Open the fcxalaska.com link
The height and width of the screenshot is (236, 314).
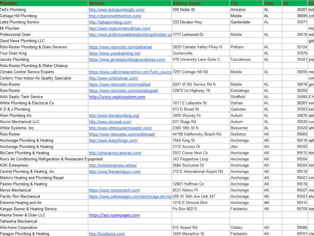click(x=107, y=234)
